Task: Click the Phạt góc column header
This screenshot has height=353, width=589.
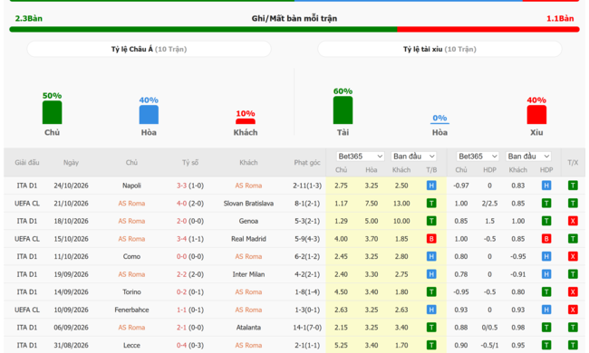Action: point(307,162)
